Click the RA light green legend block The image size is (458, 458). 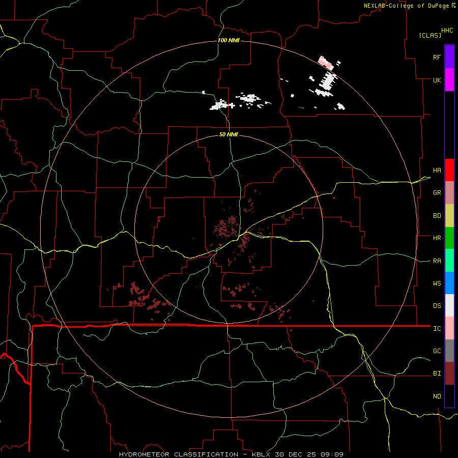449,261
